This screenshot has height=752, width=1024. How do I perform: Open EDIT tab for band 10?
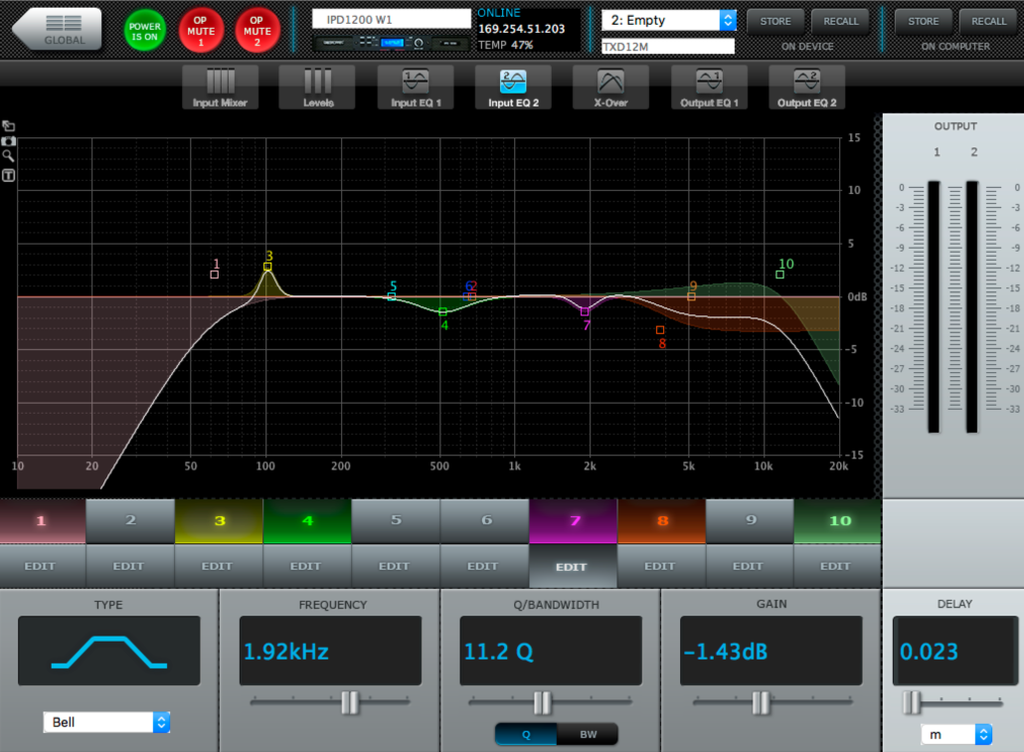coord(838,566)
